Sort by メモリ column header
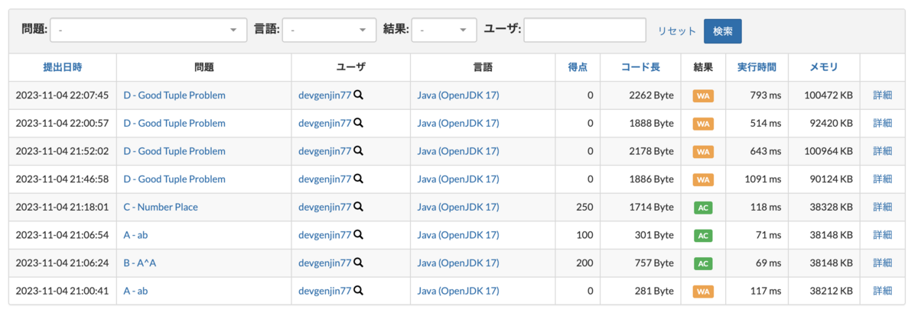Screen dimensions: 918x319 pos(824,67)
